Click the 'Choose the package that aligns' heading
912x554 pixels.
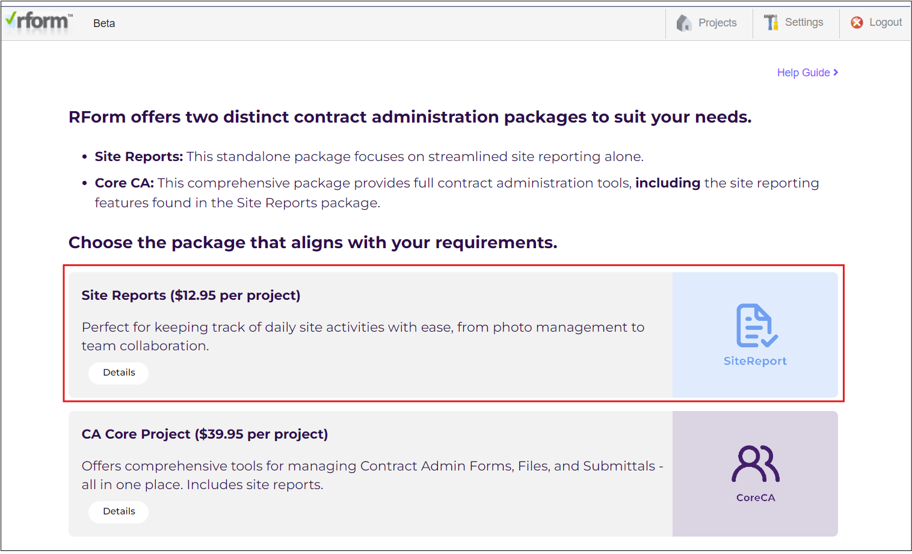coord(313,243)
